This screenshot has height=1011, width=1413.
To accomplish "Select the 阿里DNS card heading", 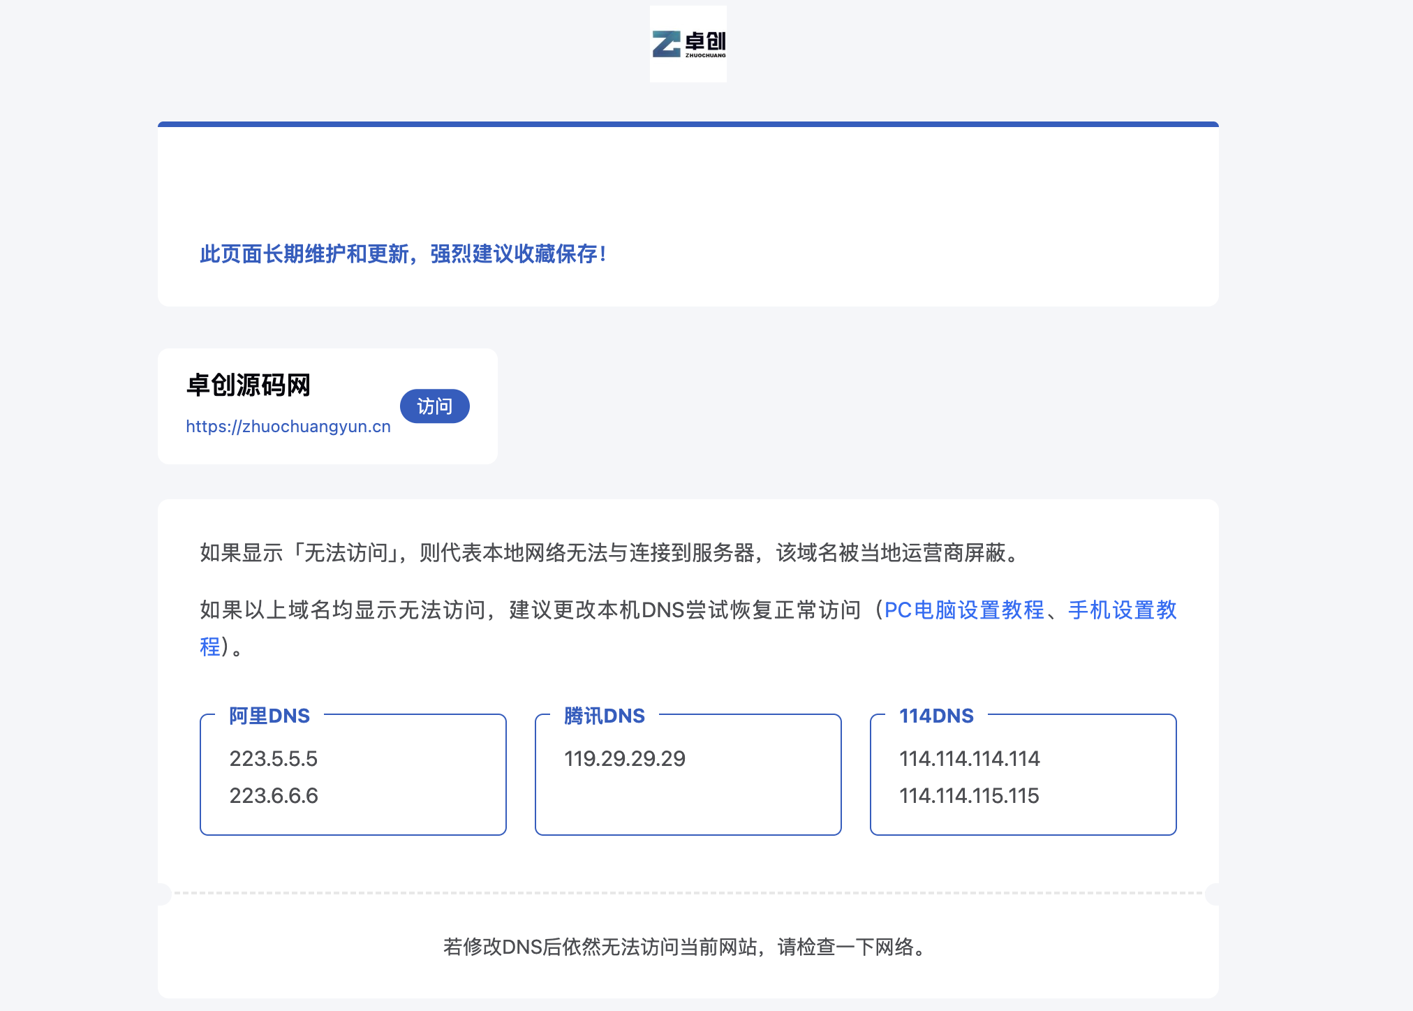I will pos(269,716).
